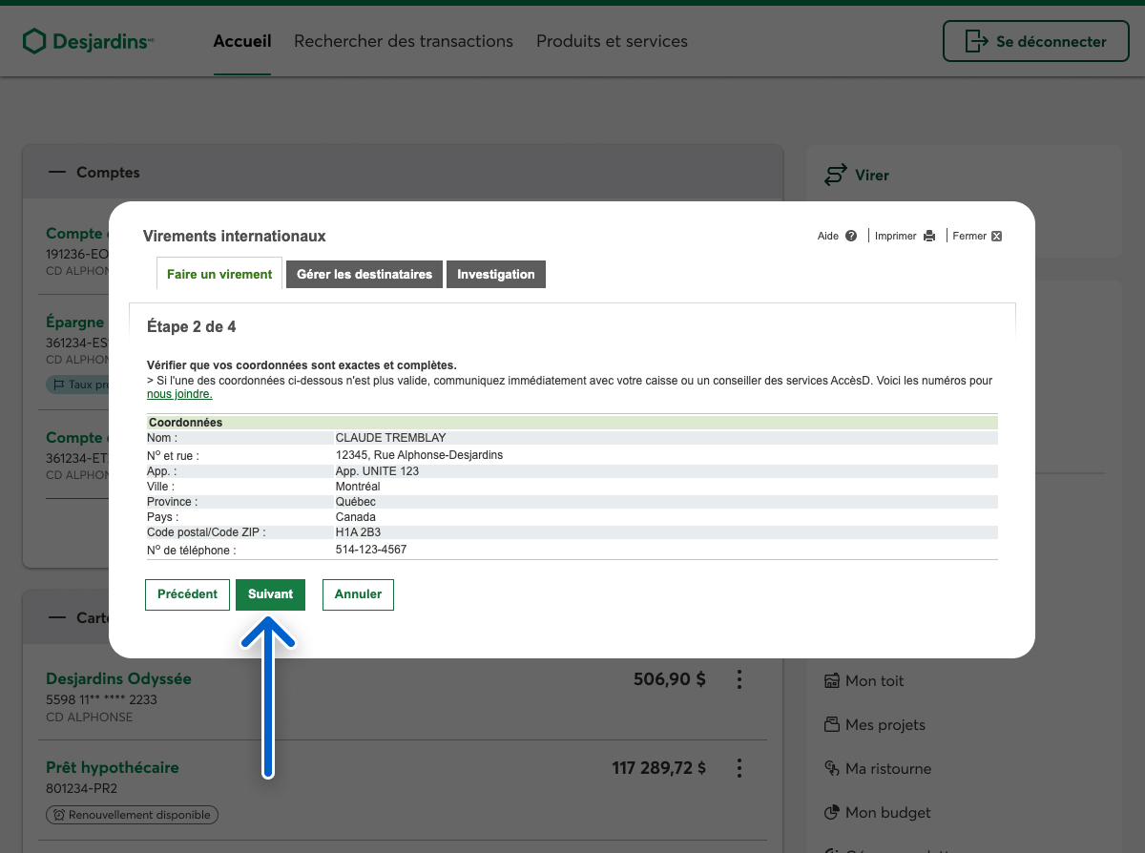
Task: Open the Produits et services menu
Action: (x=612, y=41)
